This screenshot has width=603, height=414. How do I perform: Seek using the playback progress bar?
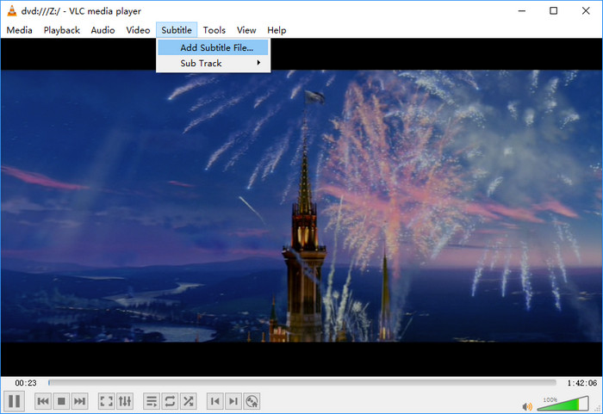302,382
